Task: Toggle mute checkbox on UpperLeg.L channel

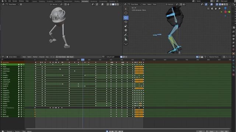Action: pyautogui.click(x=21, y=69)
